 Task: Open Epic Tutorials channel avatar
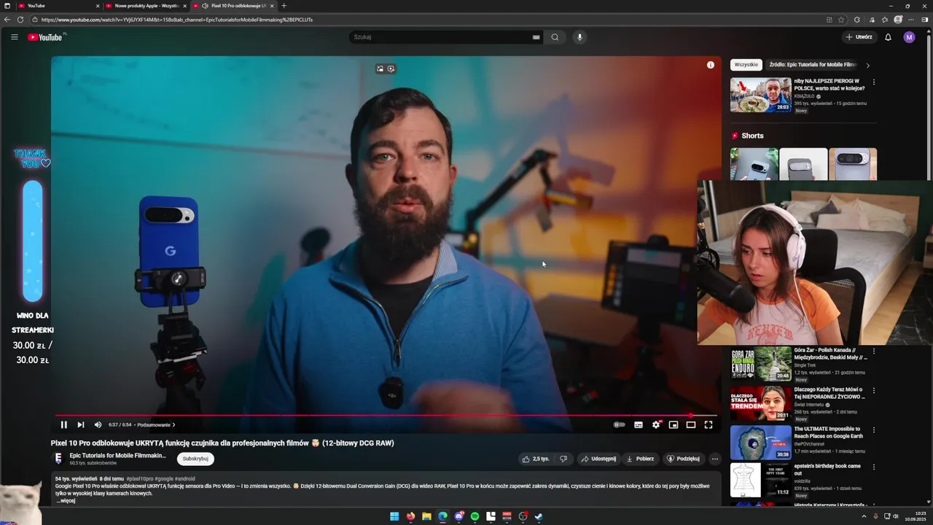click(58, 459)
